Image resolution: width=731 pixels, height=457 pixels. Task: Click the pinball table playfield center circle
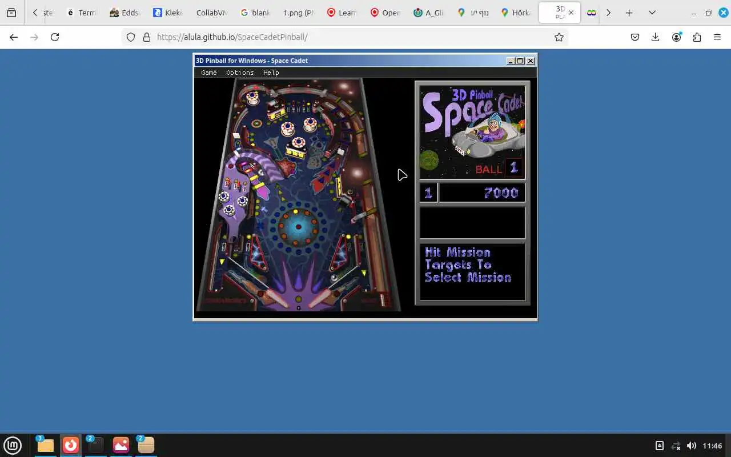point(298,227)
